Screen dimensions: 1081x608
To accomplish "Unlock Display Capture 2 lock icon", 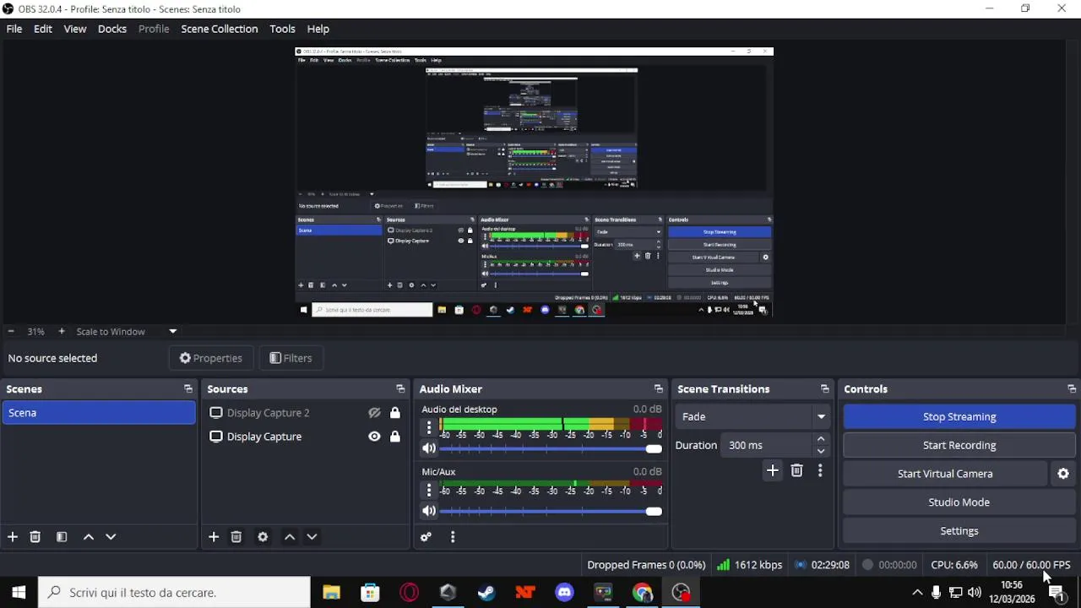I will [x=394, y=413].
